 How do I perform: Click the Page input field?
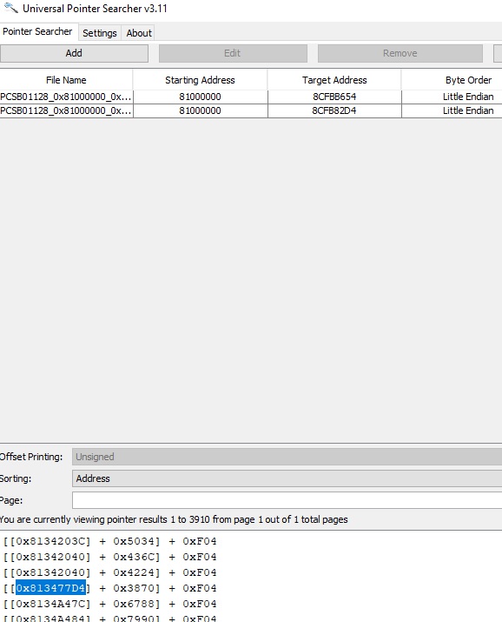[287, 500]
